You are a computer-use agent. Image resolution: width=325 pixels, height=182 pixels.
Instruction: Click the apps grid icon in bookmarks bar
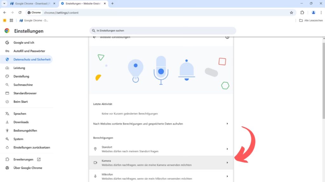11,21
